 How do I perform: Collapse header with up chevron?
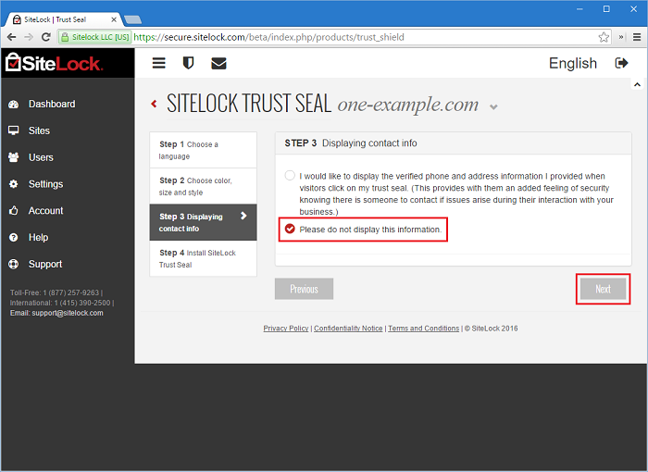point(637,85)
